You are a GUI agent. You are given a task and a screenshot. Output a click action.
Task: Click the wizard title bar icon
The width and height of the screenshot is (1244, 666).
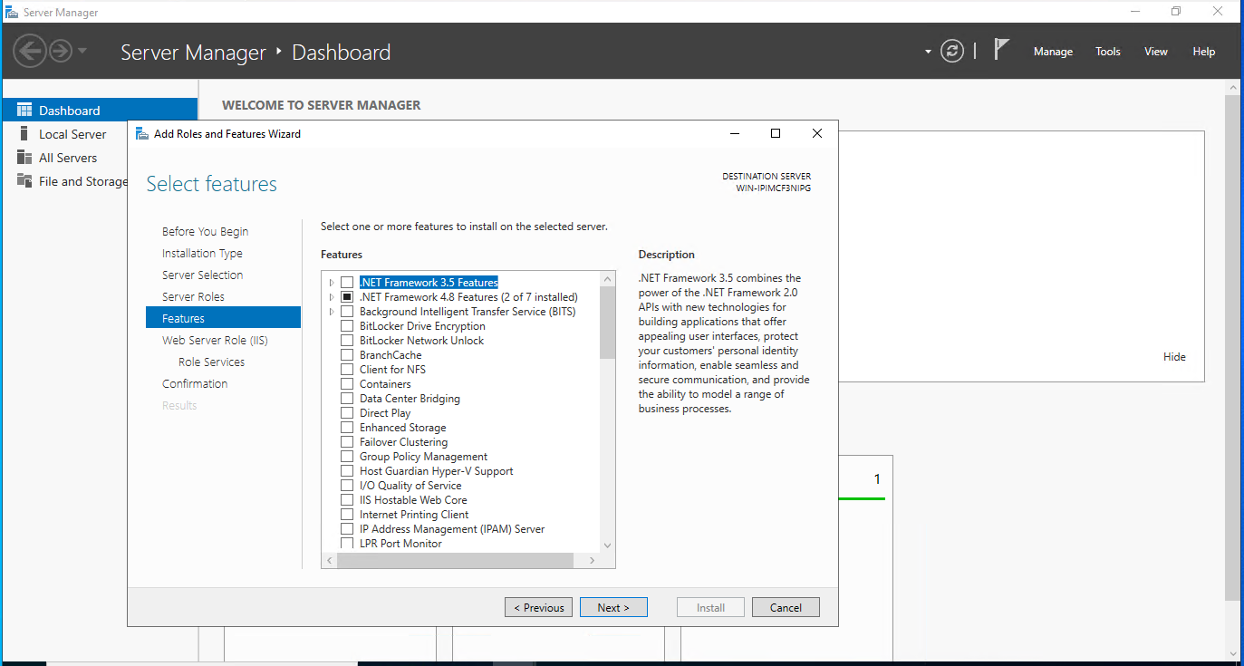click(x=142, y=133)
